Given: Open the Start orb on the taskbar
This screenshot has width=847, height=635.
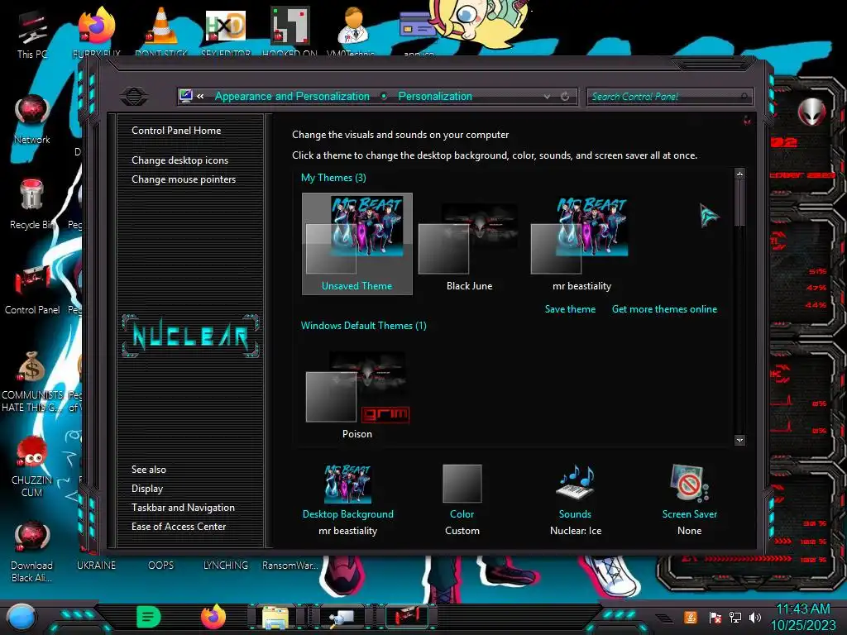Looking at the screenshot, I should tap(22, 618).
